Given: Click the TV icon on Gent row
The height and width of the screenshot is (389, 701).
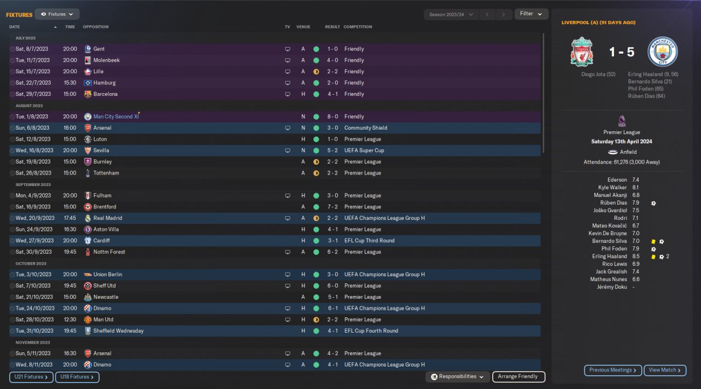Looking at the screenshot, I should click(x=288, y=49).
